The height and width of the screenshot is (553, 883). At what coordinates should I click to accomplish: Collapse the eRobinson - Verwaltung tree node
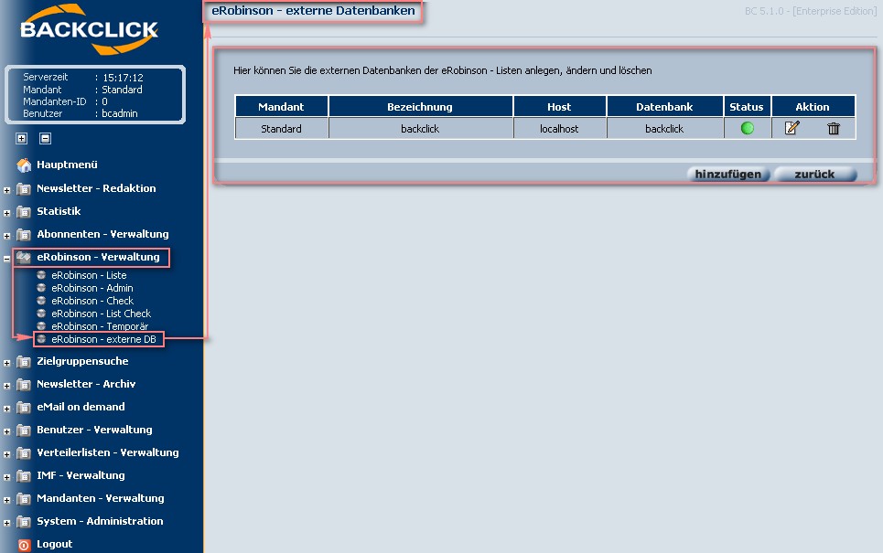click(6, 260)
